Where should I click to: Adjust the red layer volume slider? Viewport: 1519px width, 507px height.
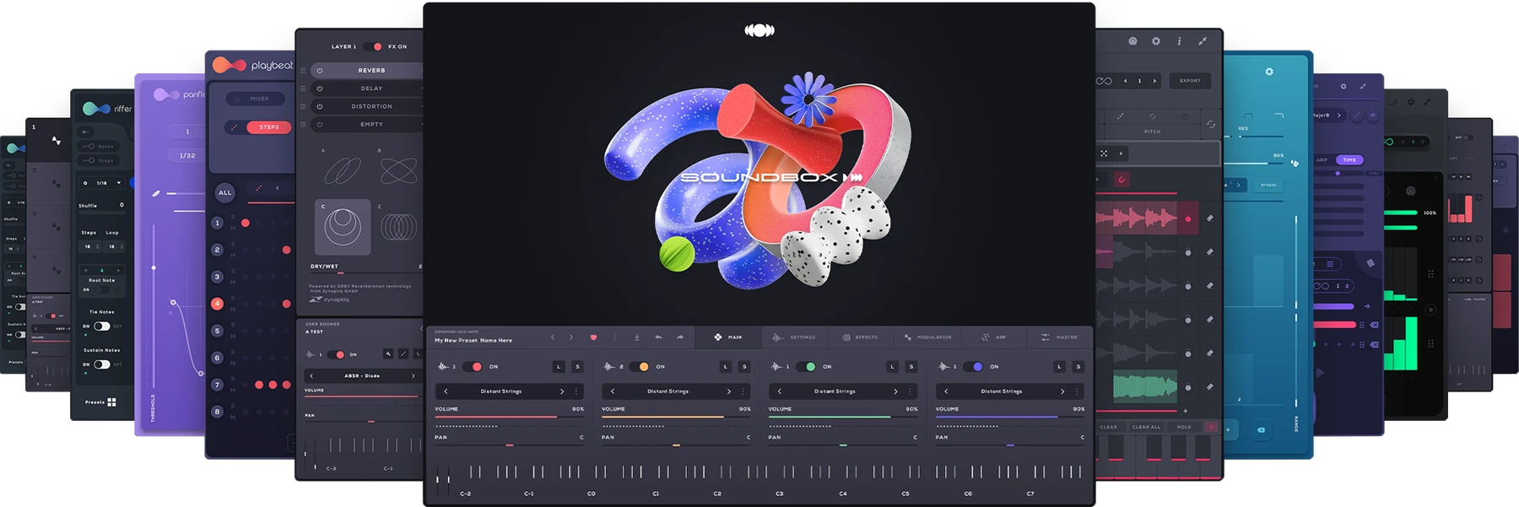(x=509, y=417)
